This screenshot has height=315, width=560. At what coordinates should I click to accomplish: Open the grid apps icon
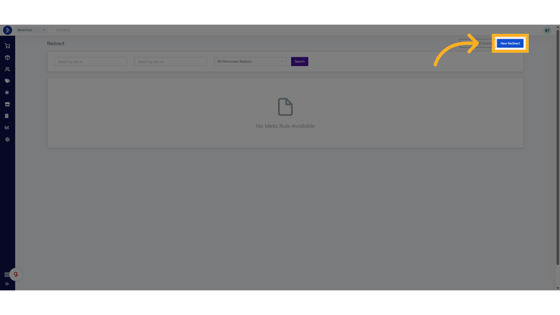(x=7, y=274)
